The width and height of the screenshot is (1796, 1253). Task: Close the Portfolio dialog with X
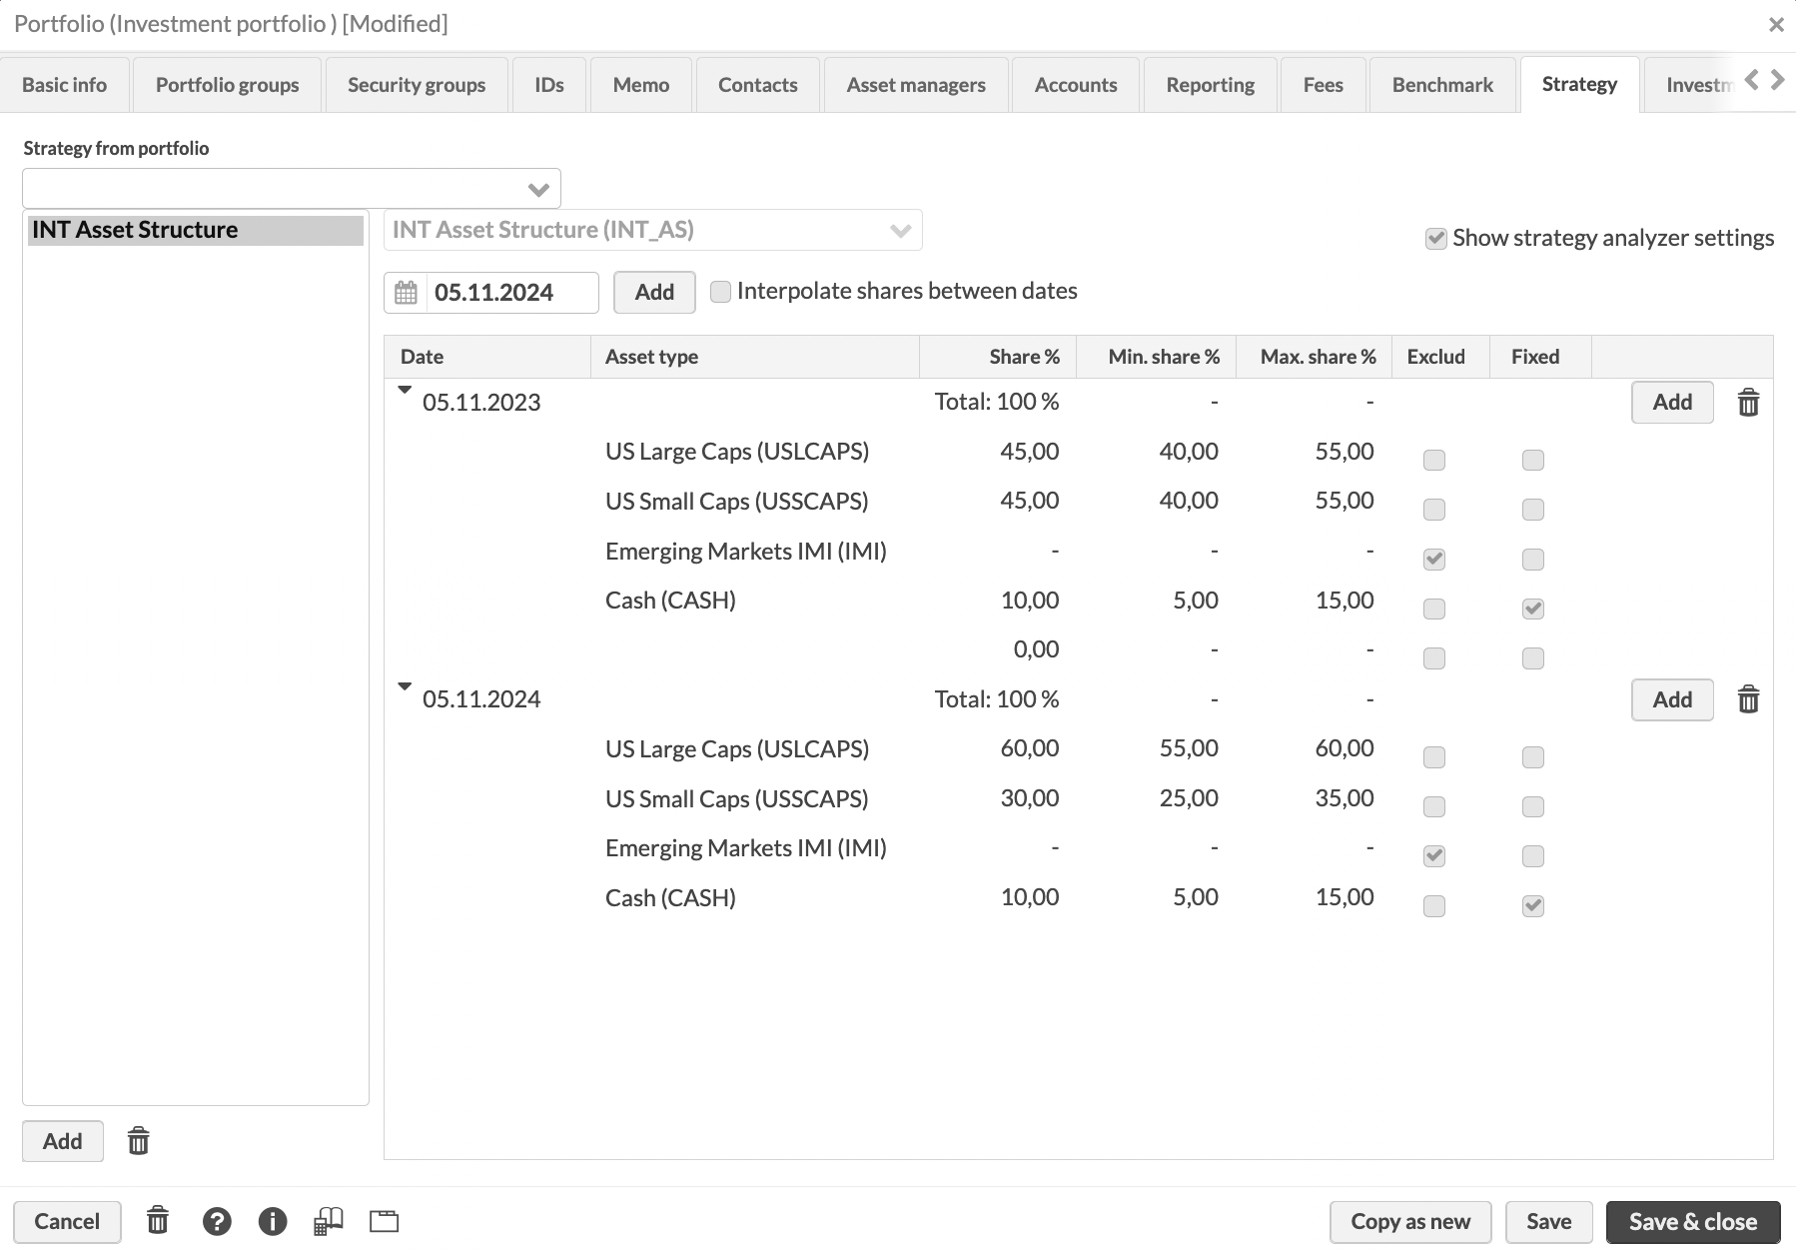tap(1776, 25)
